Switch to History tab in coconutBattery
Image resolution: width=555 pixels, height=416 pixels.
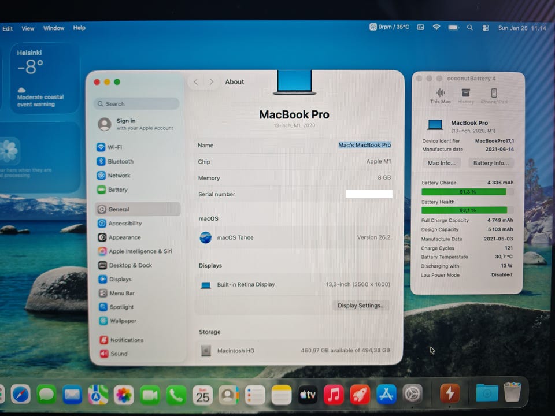465,96
